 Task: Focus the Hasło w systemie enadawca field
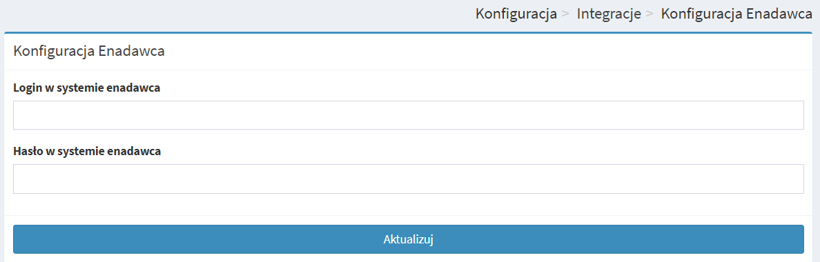click(409, 179)
